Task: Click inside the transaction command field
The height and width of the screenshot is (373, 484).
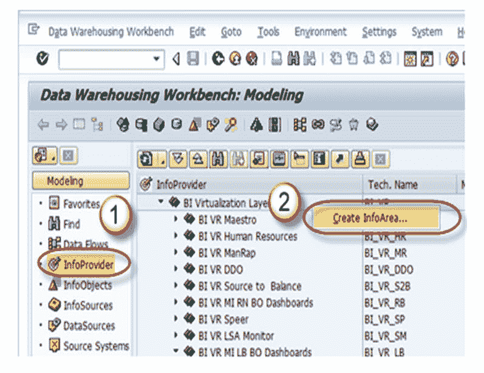Action: pos(106,59)
